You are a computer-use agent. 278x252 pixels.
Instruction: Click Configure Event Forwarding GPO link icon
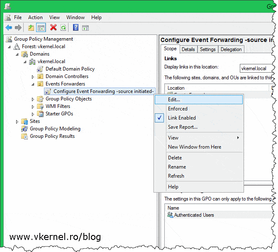[x=48, y=91]
